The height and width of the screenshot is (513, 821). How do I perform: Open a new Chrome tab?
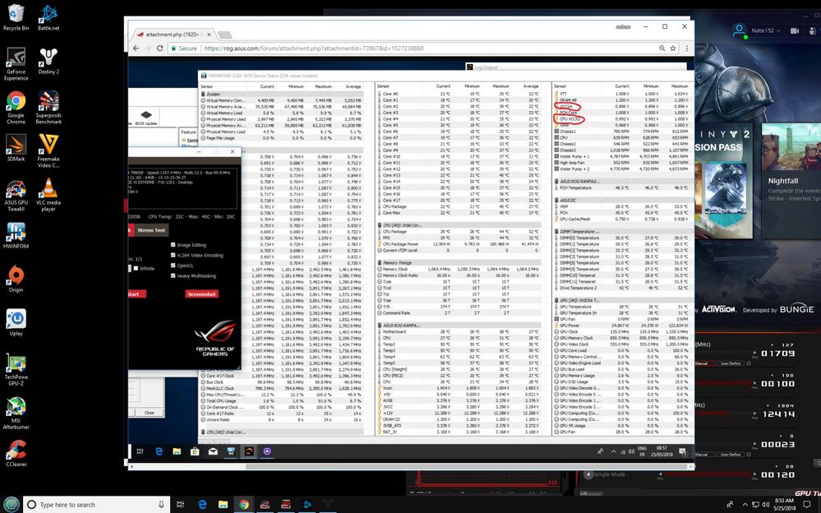pyautogui.click(x=224, y=35)
